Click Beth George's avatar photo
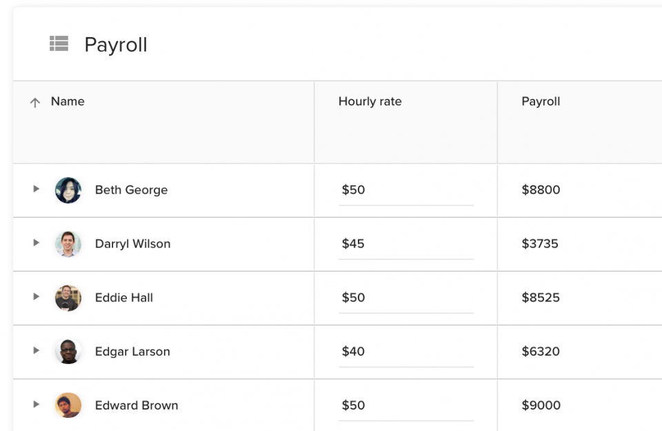The width and height of the screenshot is (662, 431). (68, 190)
